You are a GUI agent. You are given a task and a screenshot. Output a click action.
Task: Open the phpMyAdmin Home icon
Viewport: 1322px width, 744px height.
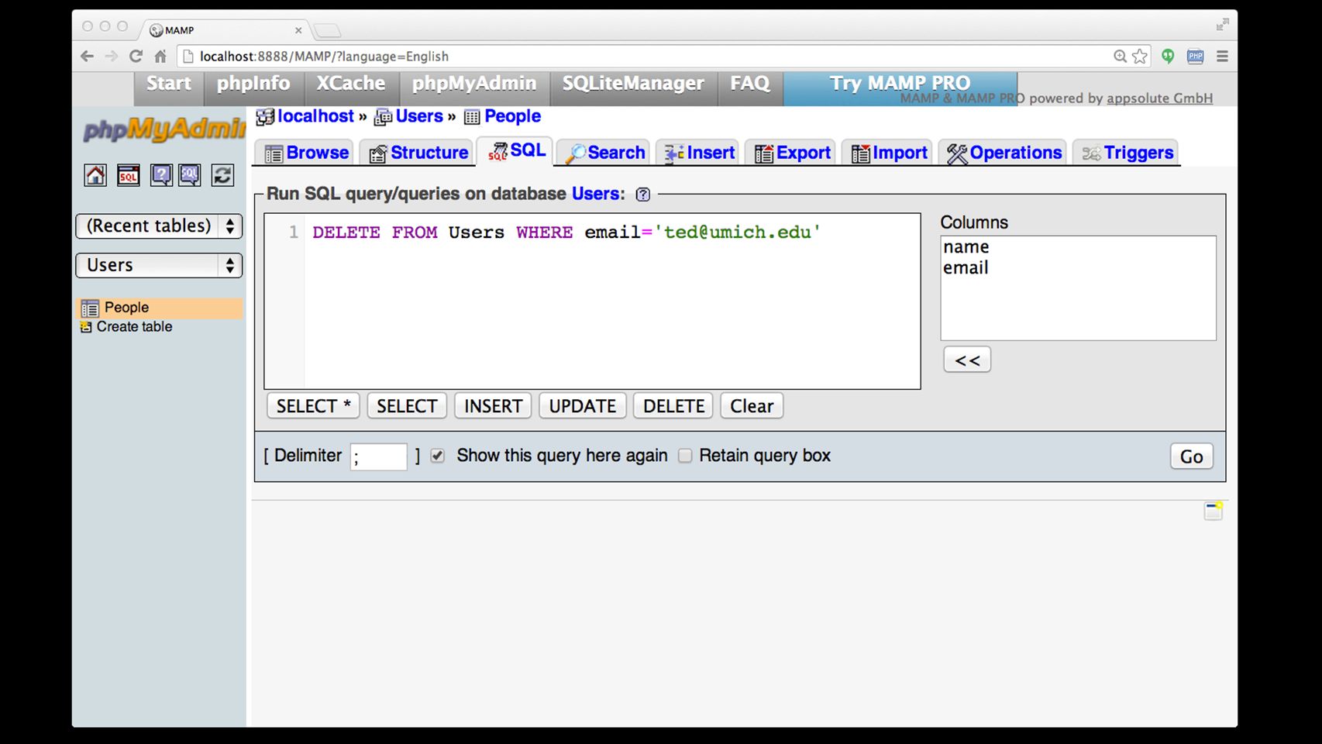(95, 175)
